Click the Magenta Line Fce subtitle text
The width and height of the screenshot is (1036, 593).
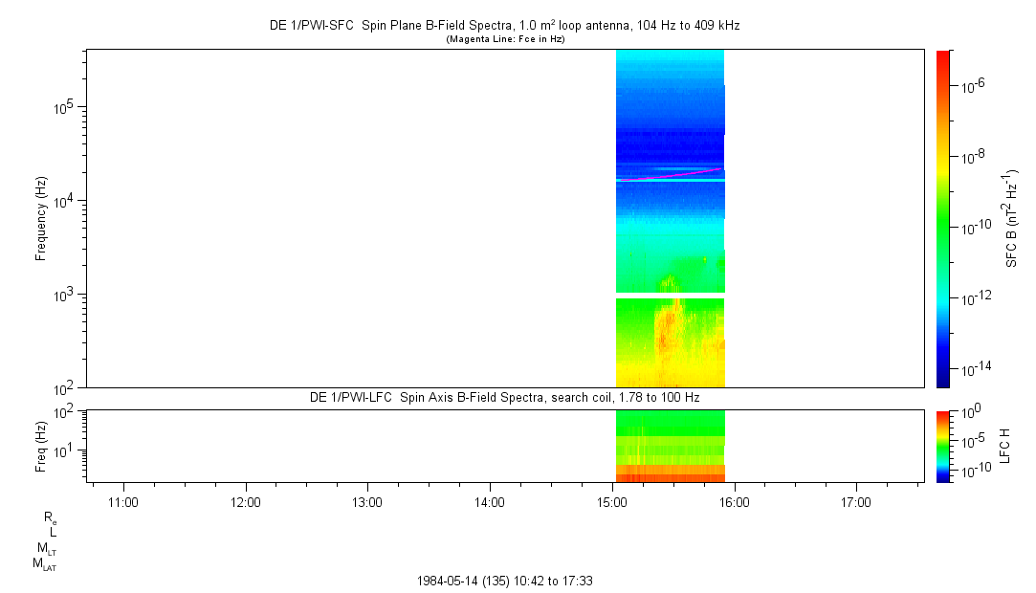tap(504, 39)
